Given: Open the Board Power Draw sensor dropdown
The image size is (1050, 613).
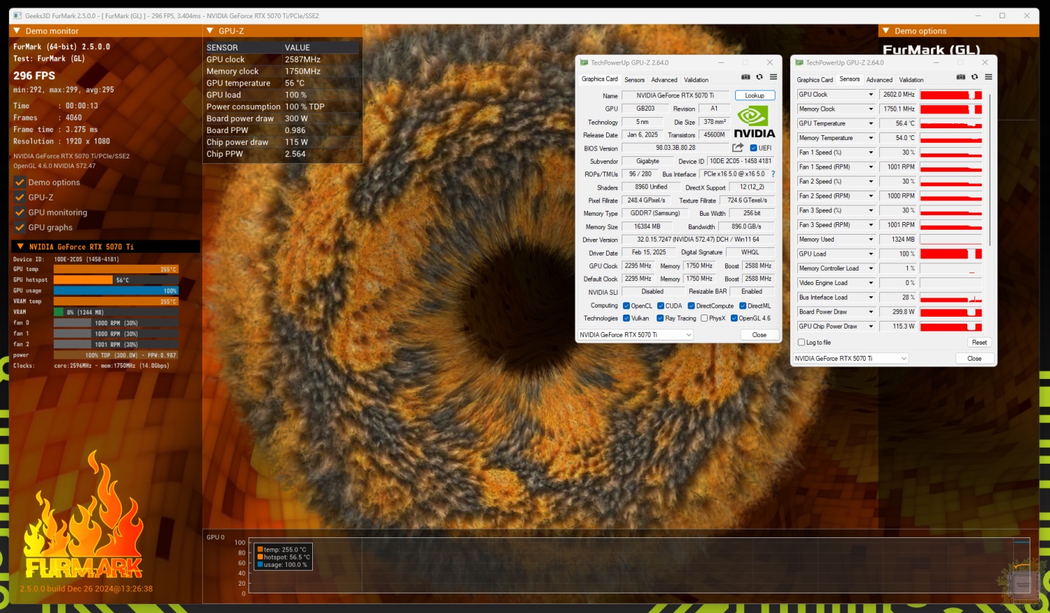Looking at the screenshot, I should [871, 312].
